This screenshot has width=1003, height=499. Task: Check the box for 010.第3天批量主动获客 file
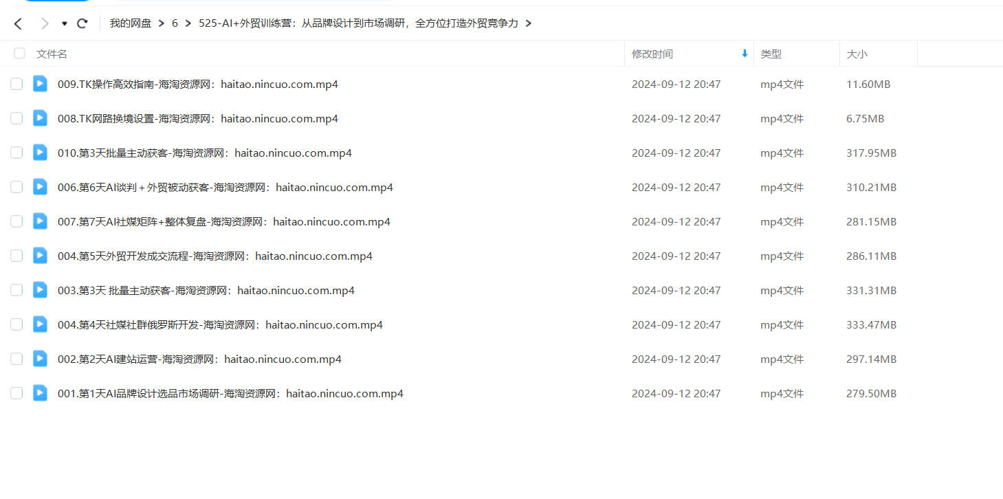[16, 153]
